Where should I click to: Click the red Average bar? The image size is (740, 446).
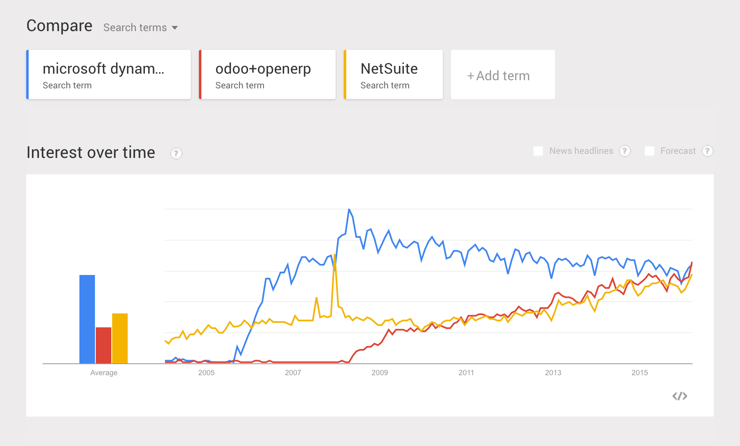pyautogui.click(x=104, y=345)
